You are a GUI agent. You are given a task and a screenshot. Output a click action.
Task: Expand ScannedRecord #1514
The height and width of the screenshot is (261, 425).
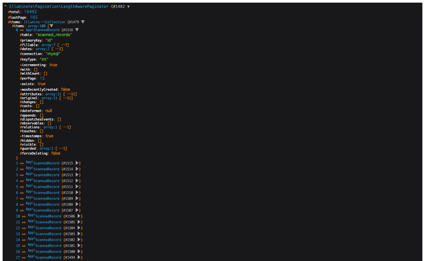78,169
